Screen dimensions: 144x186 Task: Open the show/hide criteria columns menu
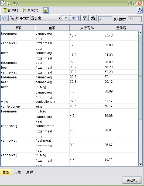coord(75,18)
